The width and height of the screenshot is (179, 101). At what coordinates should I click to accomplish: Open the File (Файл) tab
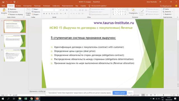click(x=3, y=6)
